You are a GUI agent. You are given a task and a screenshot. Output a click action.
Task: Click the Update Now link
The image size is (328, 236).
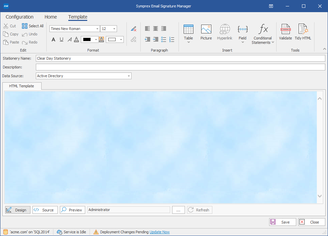[160, 232]
